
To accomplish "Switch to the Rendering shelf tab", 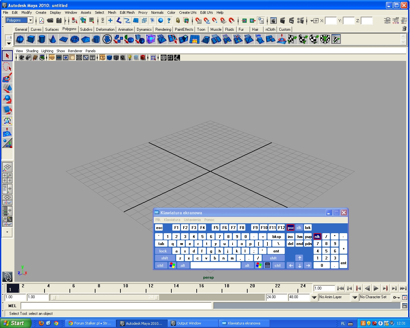I will click(x=163, y=29).
